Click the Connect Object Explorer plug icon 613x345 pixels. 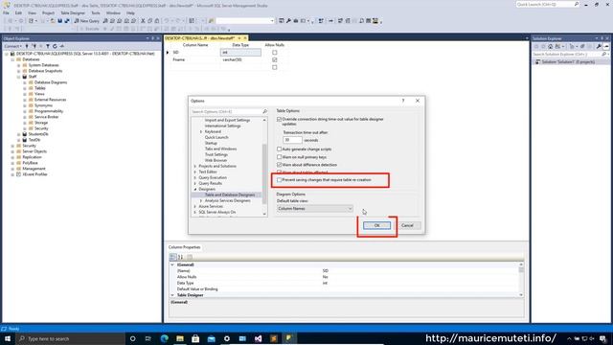(x=27, y=46)
